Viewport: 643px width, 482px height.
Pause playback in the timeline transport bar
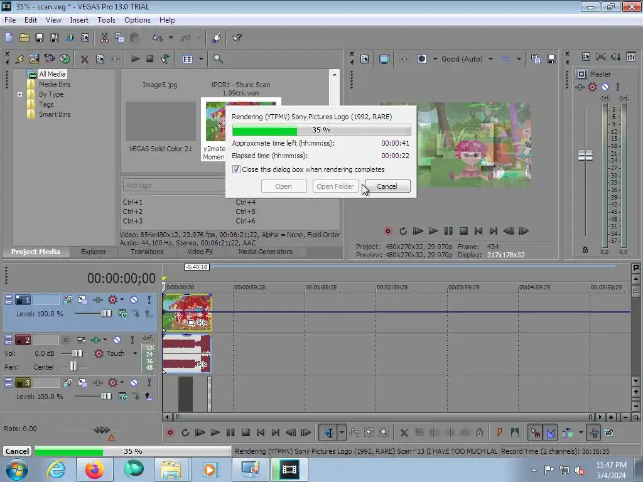click(x=230, y=432)
